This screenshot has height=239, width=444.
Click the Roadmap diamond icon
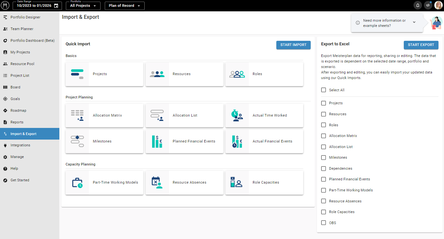pyautogui.click(x=5, y=110)
